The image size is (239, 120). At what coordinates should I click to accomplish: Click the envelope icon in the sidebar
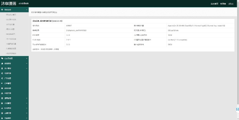point(2,88)
